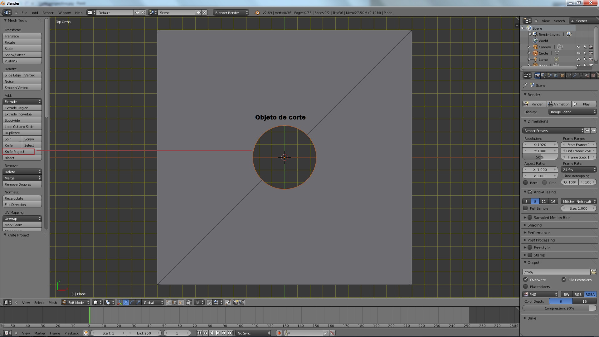Viewport: 599px width, 337px height.
Task: Uncheck the Anti-Aliasing checkbox
Action: pyautogui.click(x=530, y=192)
